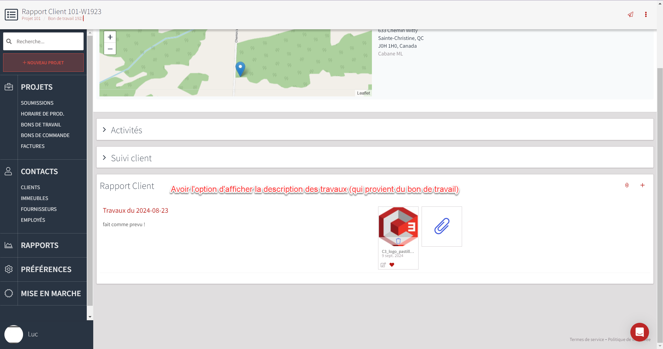Click the paper plane send icon
Screen dimensions: 663x349
click(630, 15)
